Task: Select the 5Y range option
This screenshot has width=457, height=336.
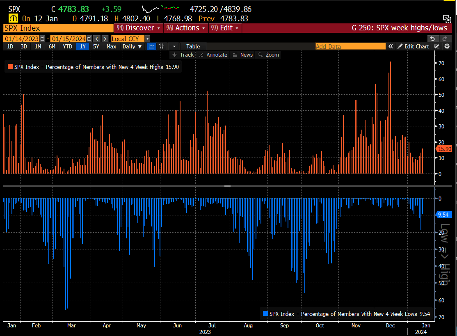Action: (x=96, y=46)
